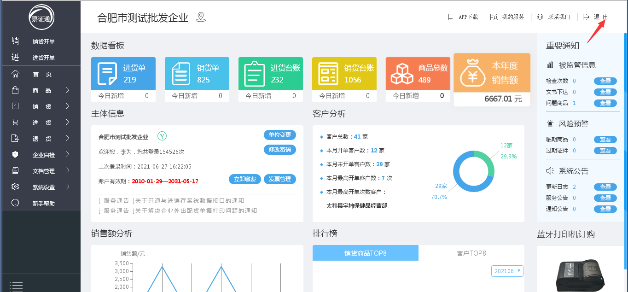
Task: Click the document icon beside 文档管理
Action: (15, 171)
